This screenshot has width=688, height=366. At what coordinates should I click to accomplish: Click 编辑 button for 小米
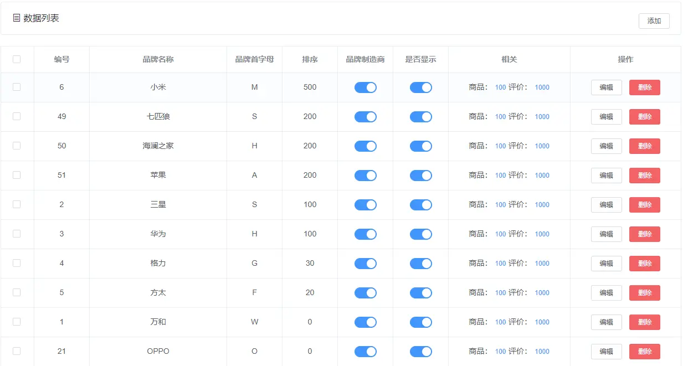click(x=607, y=87)
